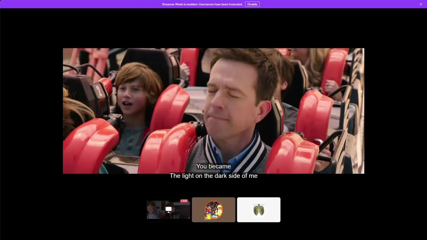Screen dimensions: 427x240
Task: Dismiss the Streamer Mode notification banner
Action: [421, 4]
